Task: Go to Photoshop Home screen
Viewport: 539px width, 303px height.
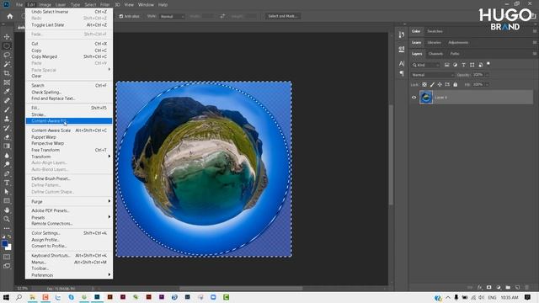Action: tap(10, 16)
